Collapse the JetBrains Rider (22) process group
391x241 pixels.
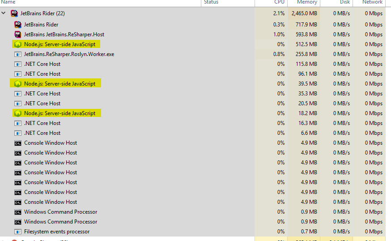pos(4,13)
